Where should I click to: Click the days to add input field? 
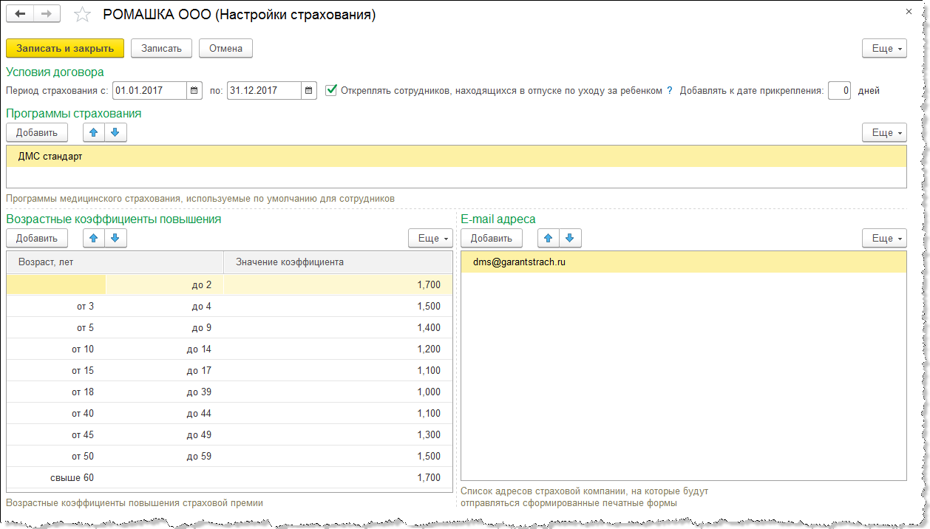tap(839, 90)
